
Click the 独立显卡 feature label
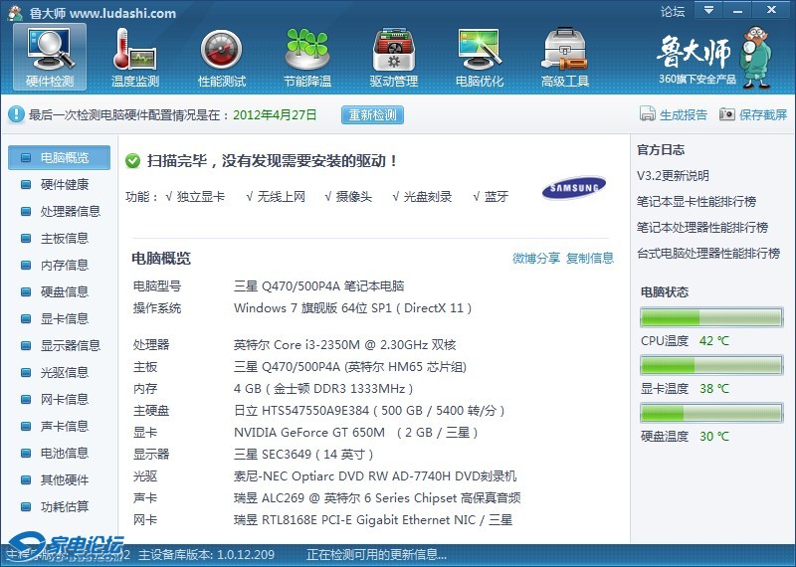tap(201, 196)
